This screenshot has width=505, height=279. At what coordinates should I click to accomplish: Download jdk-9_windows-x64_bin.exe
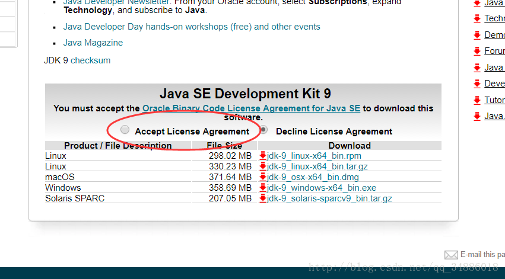tap(322, 188)
